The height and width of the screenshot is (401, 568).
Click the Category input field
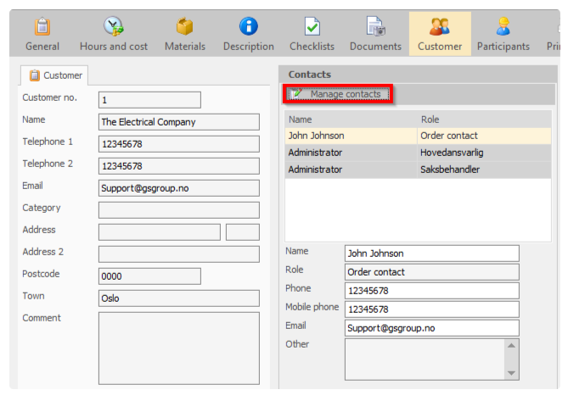point(179,210)
